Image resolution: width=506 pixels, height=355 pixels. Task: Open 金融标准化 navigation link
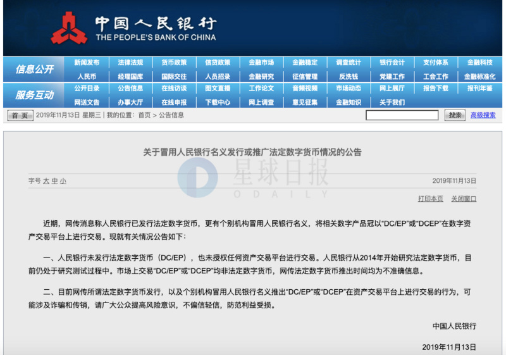pyautogui.click(x=480, y=77)
